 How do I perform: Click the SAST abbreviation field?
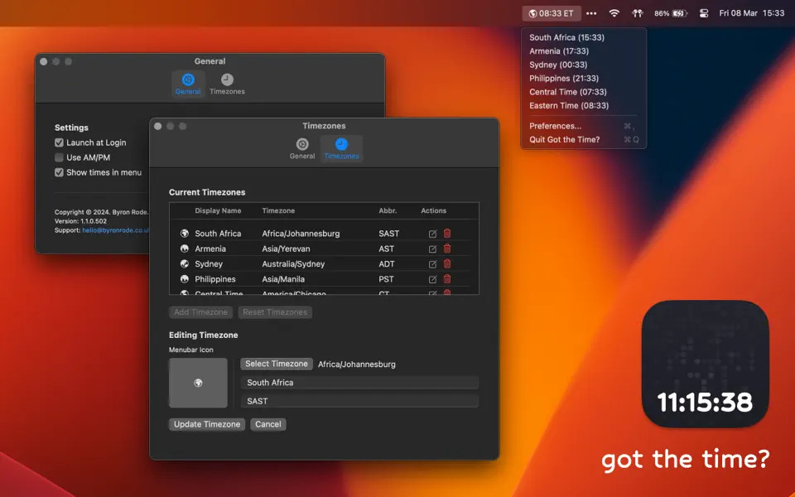point(359,401)
